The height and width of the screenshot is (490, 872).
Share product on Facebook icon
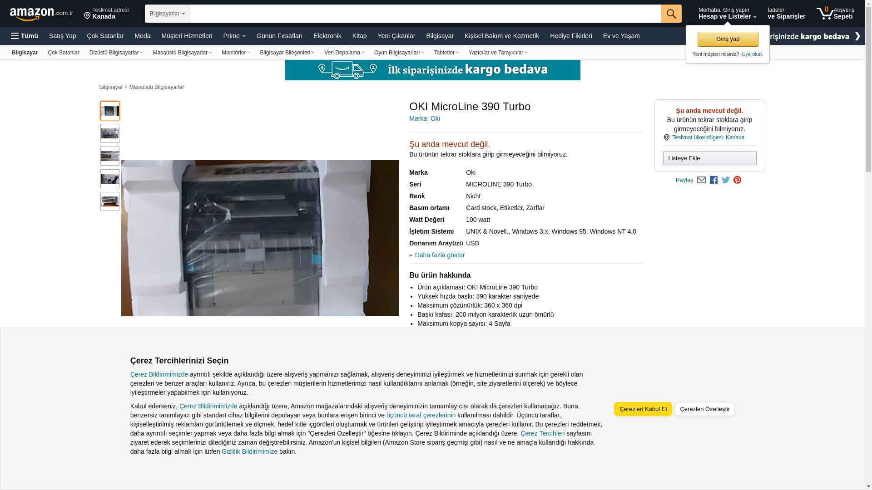pos(713,180)
